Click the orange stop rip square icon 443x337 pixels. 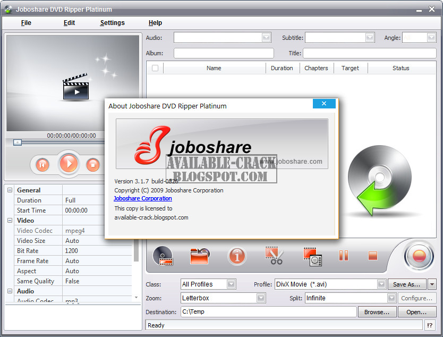tap(373, 256)
